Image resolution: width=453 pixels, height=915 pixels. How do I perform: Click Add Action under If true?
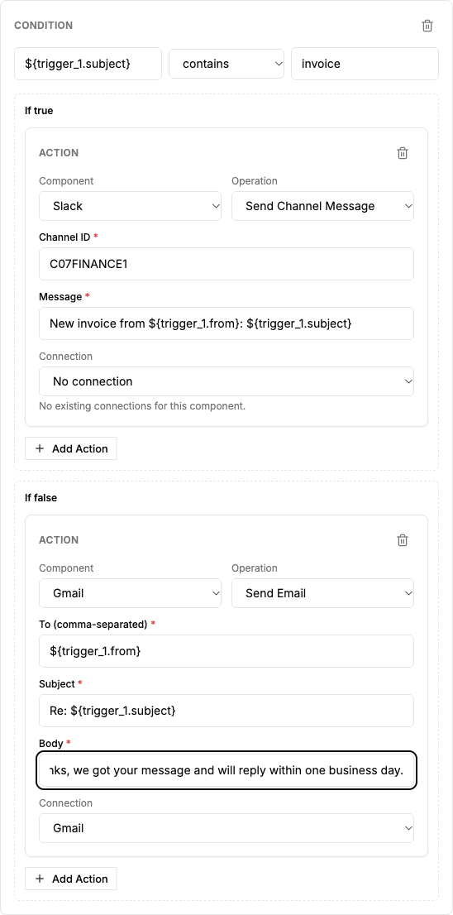tap(70, 448)
